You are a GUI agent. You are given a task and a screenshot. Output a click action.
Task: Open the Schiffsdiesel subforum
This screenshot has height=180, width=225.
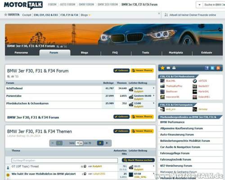(x=14, y=88)
